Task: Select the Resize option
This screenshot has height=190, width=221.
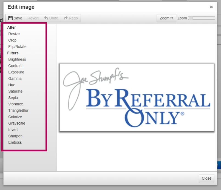Action: tap(14, 34)
